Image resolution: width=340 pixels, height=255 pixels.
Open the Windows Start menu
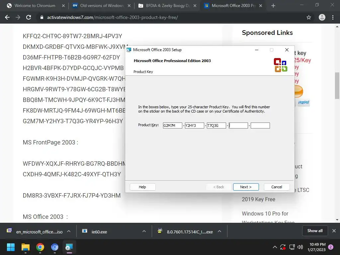[11, 247]
